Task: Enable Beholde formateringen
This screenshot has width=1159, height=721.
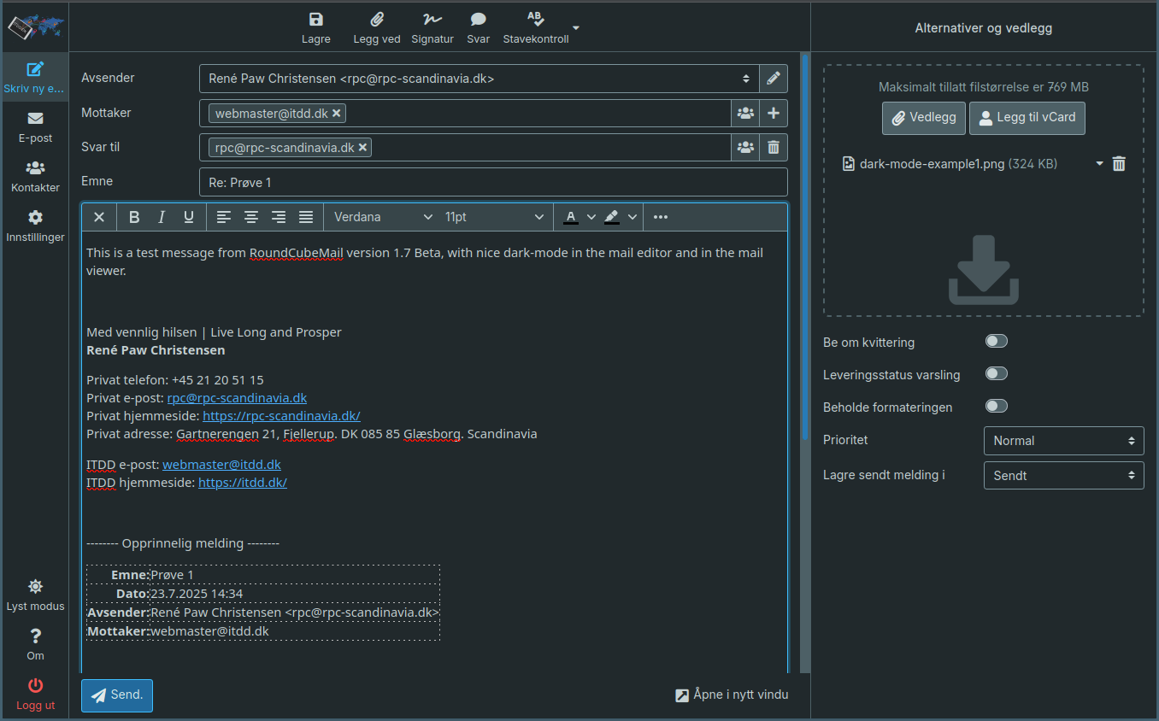Action: [x=996, y=406]
